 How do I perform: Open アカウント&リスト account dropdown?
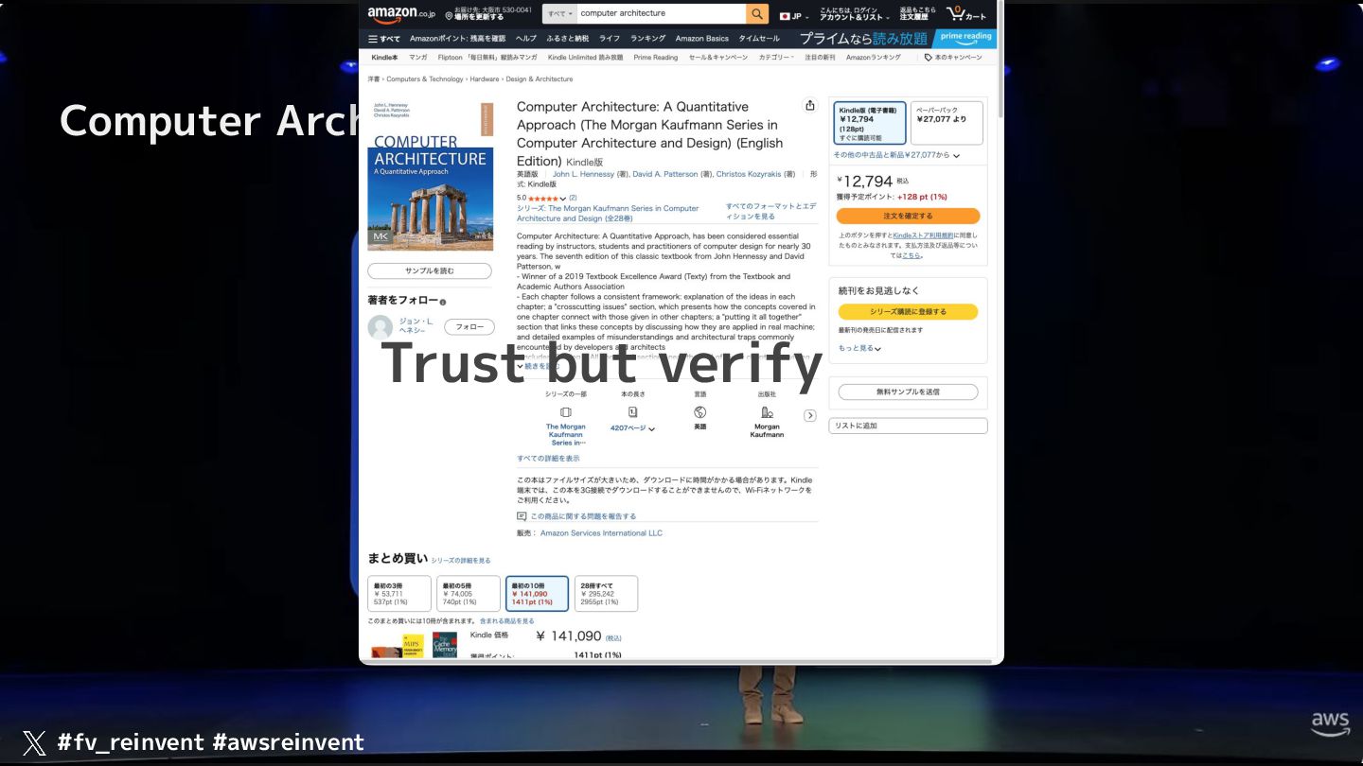tap(854, 14)
